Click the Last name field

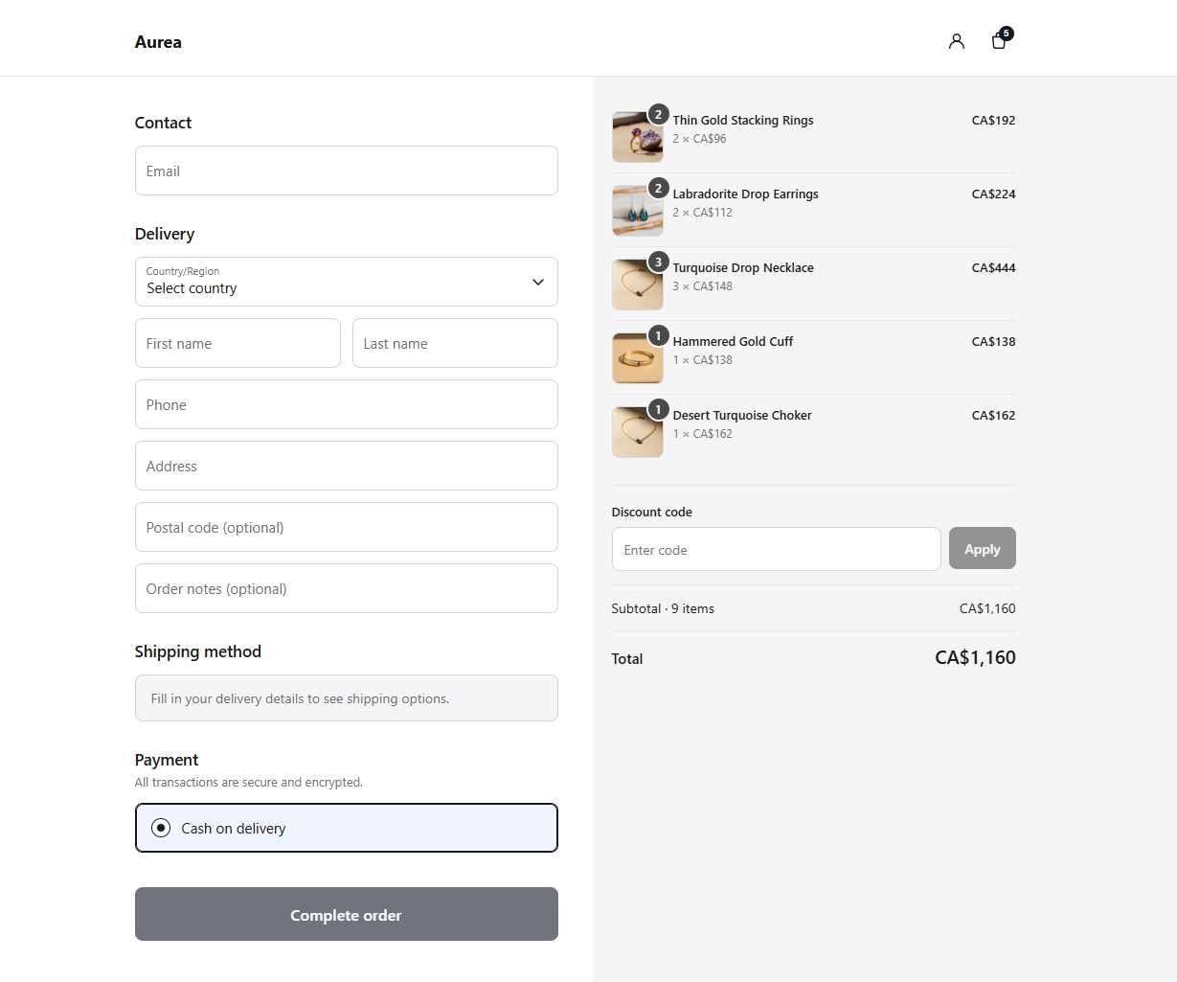click(x=455, y=343)
